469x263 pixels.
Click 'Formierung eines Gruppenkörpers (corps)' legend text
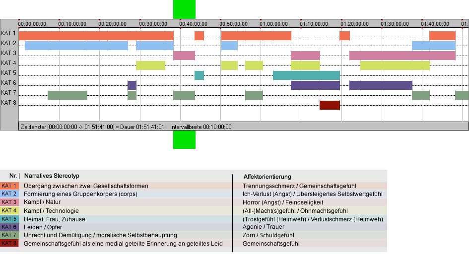coord(80,194)
